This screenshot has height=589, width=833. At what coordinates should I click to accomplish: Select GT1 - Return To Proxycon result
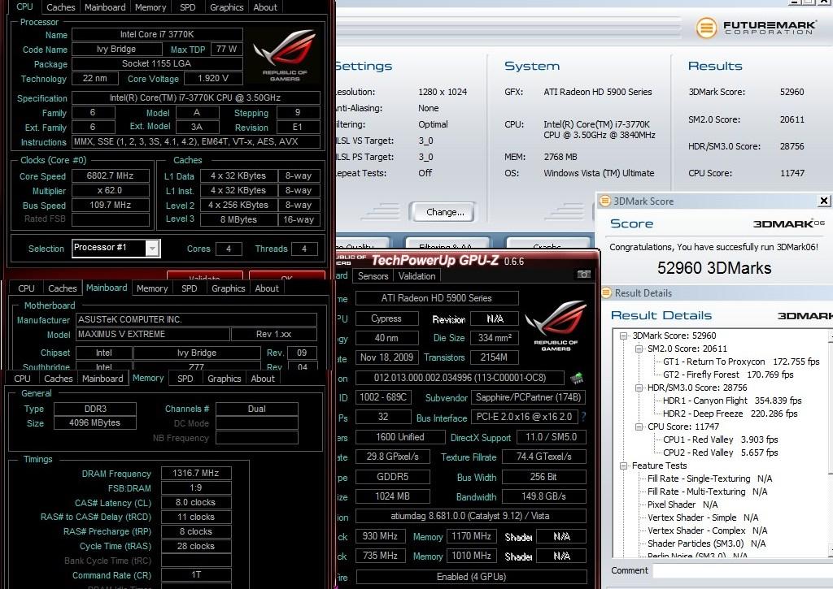pyautogui.click(x=741, y=362)
